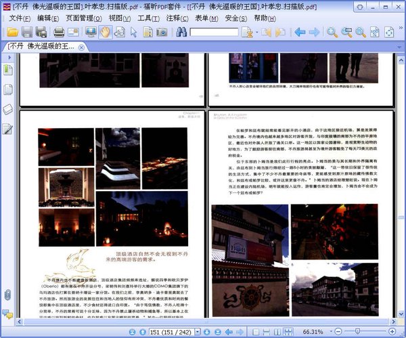
Task: Click status bar next view arrow
Action: [240, 332]
